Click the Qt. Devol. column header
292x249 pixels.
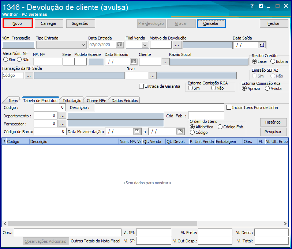point(177,142)
